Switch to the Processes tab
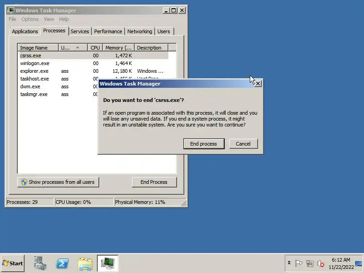Screen dimensions: 364x273 (x=54, y=30)
